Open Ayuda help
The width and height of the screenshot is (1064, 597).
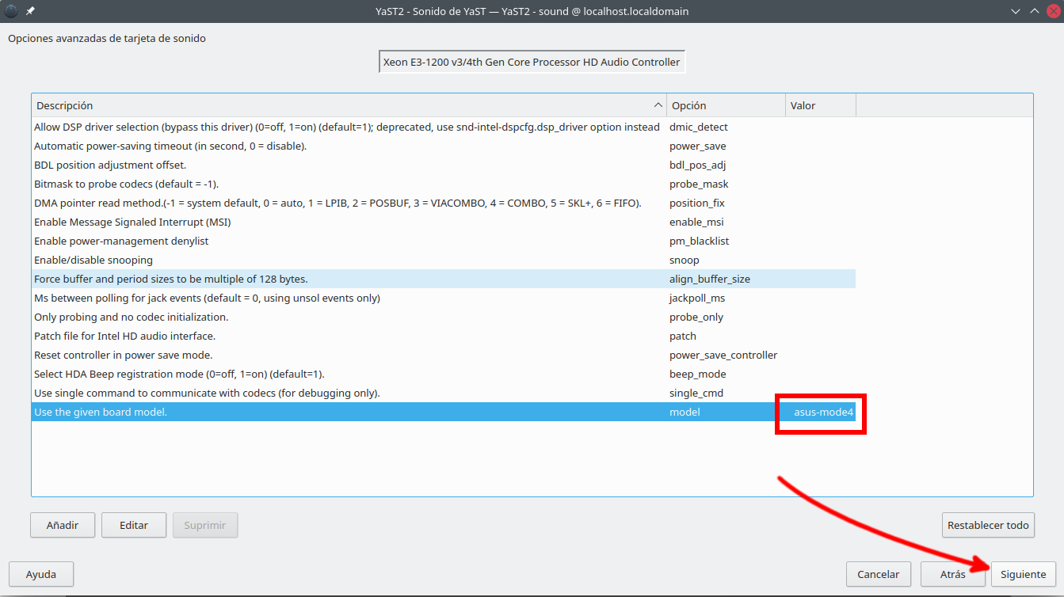pos(41,574)
